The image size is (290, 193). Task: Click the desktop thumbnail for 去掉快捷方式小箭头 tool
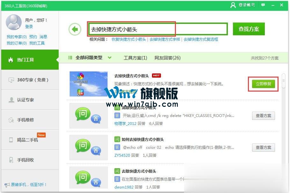pyautogui.click(x=88, y=84)
